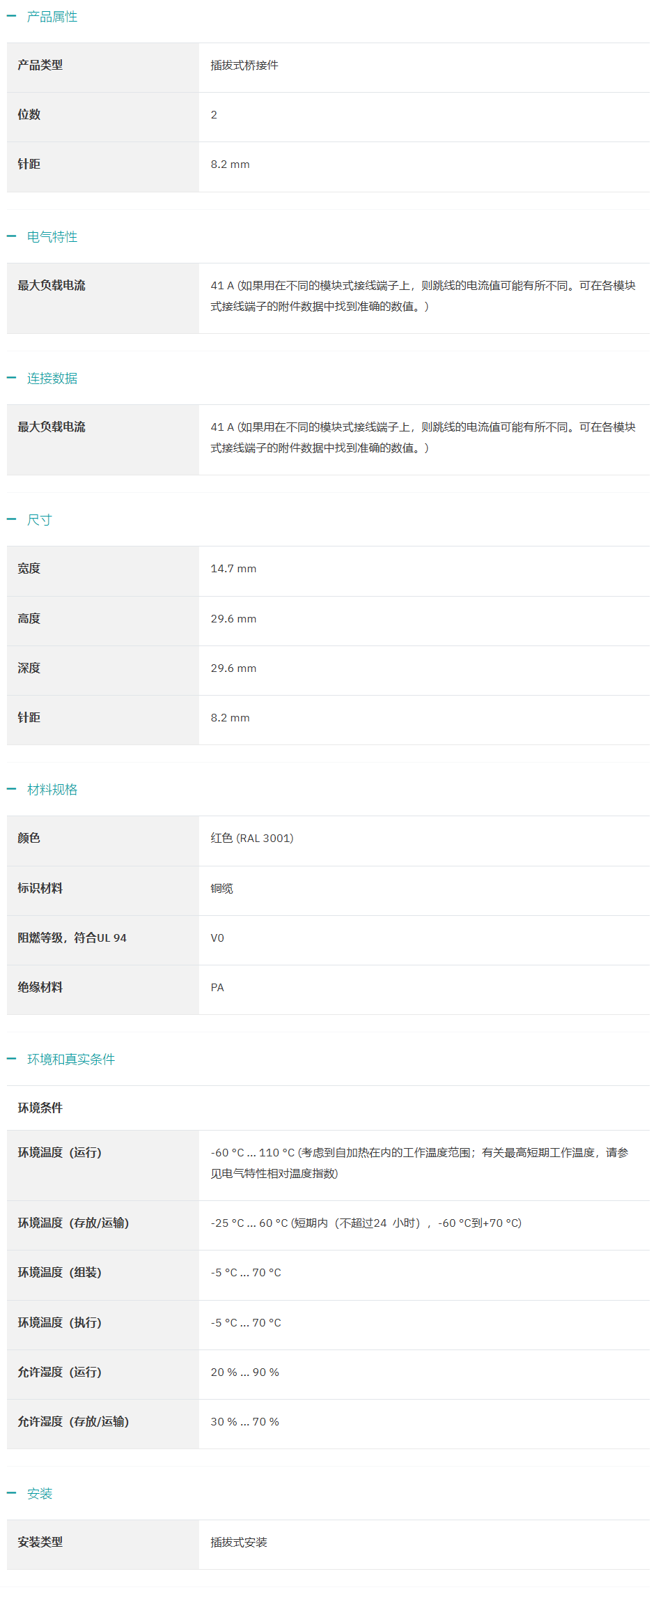Click the 绝缘材料 value PA
656x1606 pixels.
pyautogui.click(x=217, y=988)
